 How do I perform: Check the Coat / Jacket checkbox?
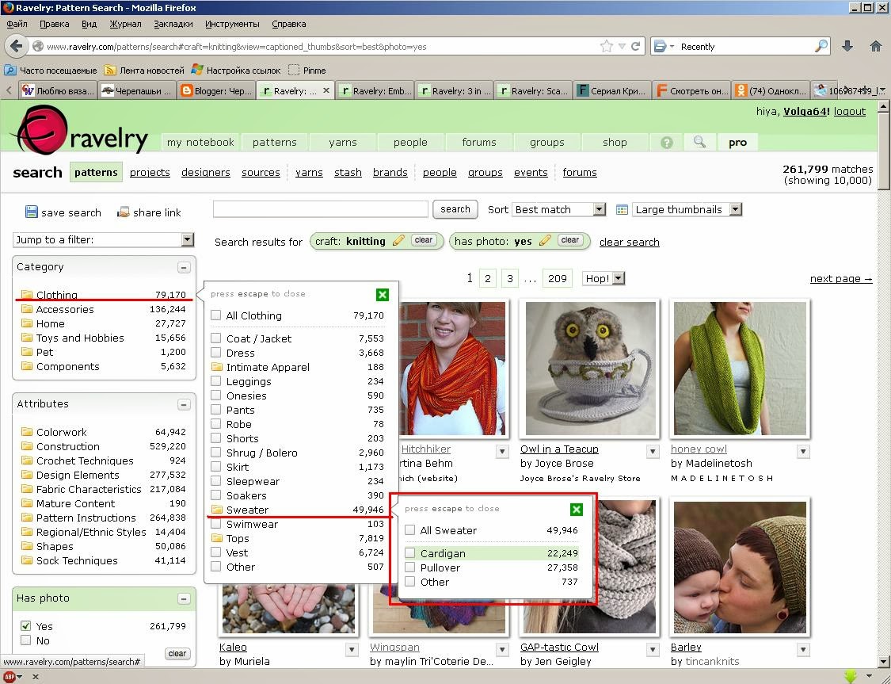pyautogui.click(x=216, y=338)
